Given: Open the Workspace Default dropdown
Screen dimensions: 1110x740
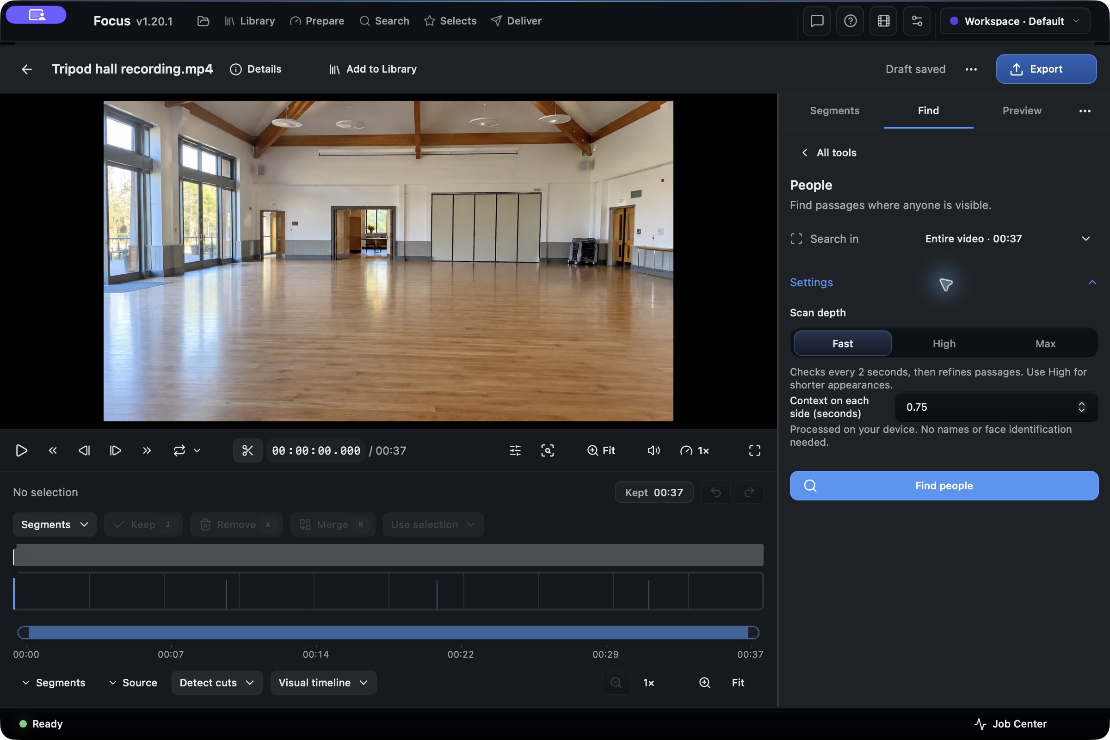Looking at the screenshot, I should (1015, 21).
